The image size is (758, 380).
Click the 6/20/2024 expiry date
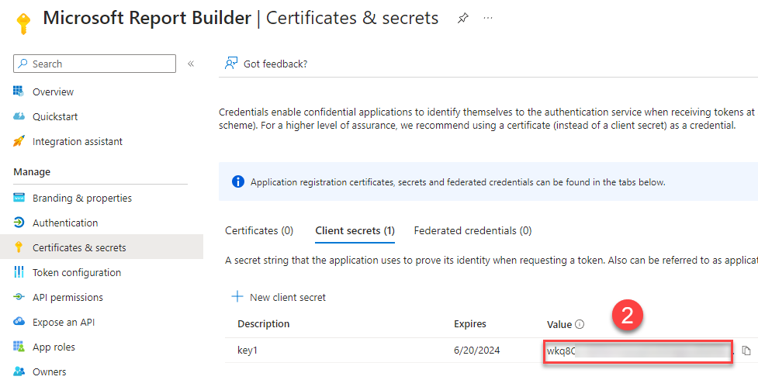coord(476,350)
